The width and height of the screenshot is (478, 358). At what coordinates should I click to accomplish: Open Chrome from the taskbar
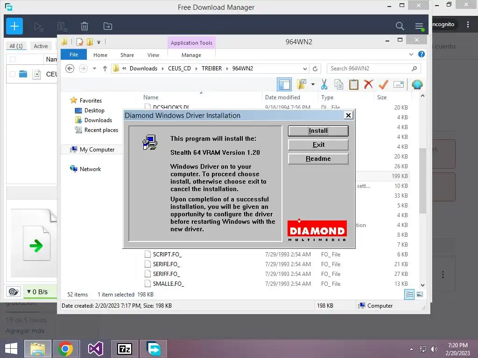65,349
